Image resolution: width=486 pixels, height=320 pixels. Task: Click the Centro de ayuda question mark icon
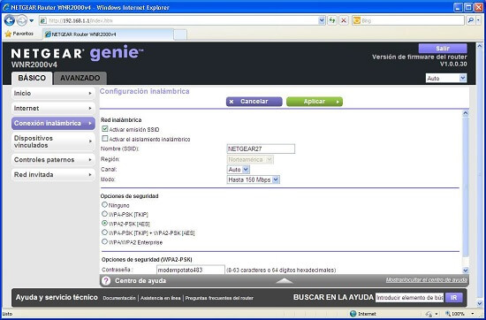tap(106, 281)
